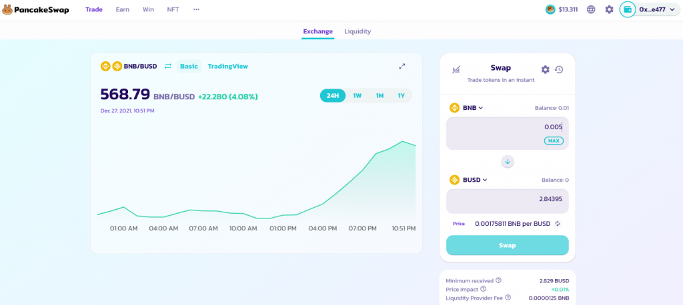Open the CAKE price token icon

(x=550, y=9)
